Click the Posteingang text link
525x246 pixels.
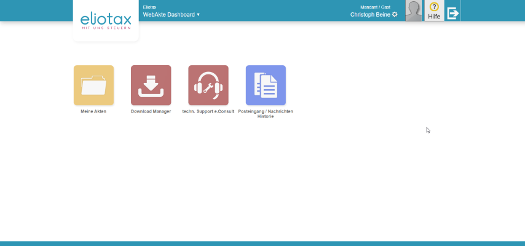[x=251, y=111]
